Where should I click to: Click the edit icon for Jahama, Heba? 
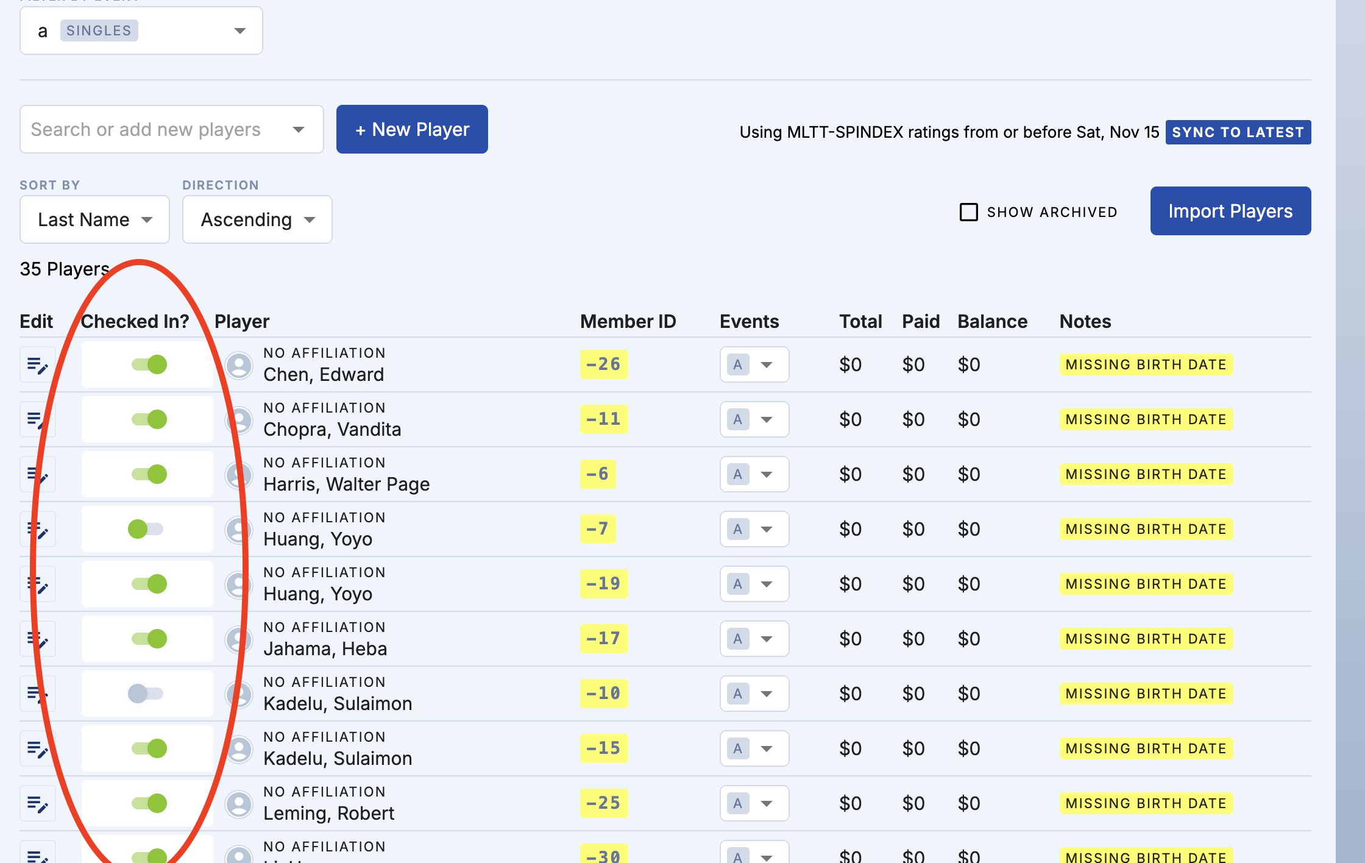point(37,638)
